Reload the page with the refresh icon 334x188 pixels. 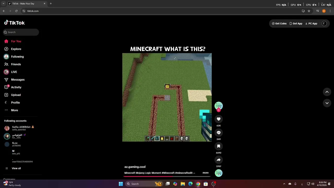pos(16,11)
